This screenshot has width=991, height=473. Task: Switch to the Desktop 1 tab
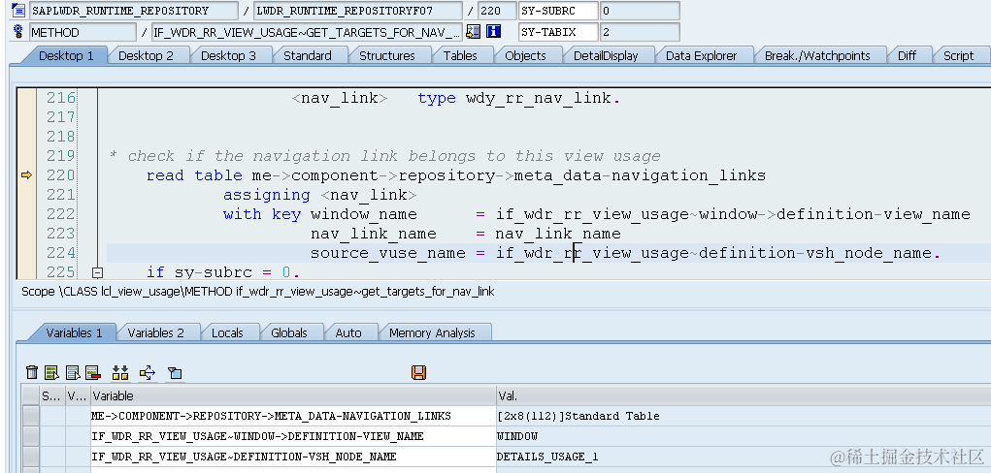[x=66, y=55]
